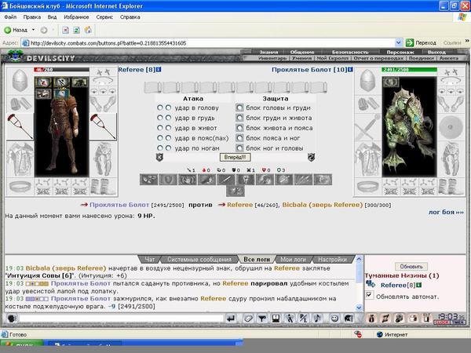Click the funnel filter icon in chat bar
This screenshot has height=353, width=471.
262,318
